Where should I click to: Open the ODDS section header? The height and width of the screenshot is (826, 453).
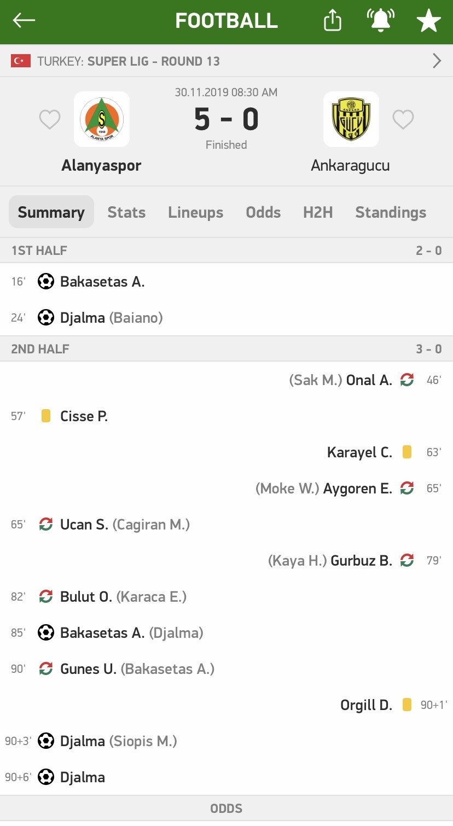(226, 808)
